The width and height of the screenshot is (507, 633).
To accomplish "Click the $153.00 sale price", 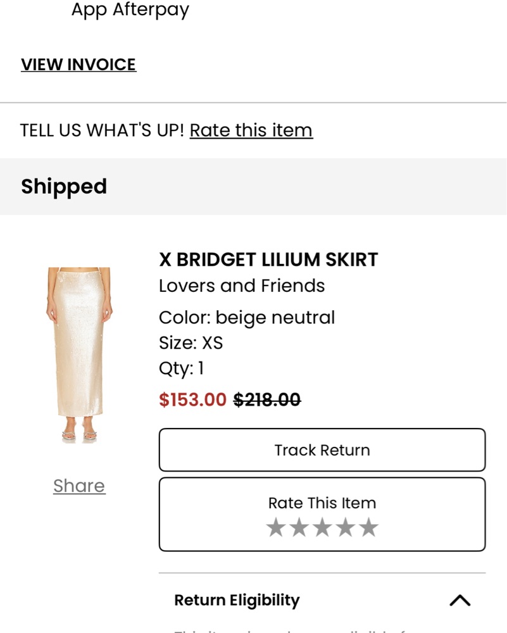I will (192, 400).
